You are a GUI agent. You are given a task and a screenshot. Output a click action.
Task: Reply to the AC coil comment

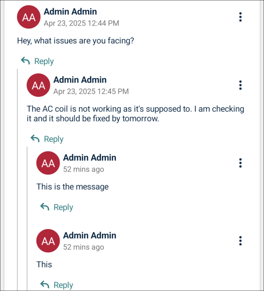pyautogui.click(x=47, y=139)
